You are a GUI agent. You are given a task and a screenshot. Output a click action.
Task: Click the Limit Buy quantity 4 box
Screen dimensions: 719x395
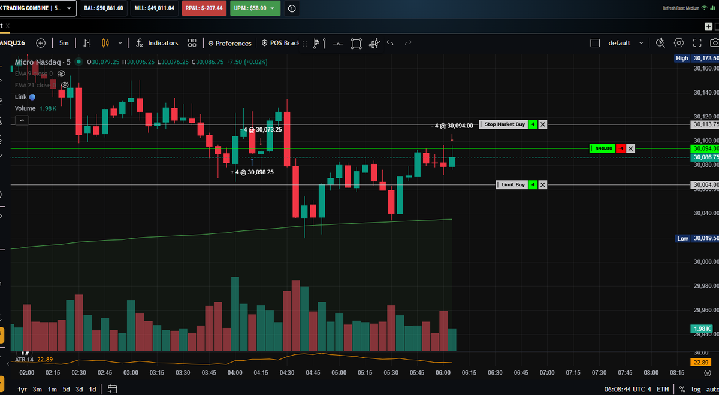pyautogui.click(x=533, y=184)
